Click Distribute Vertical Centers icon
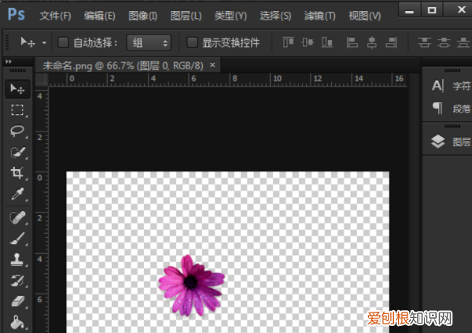Screen dimensions: 472x333 (x=444, y=43)
